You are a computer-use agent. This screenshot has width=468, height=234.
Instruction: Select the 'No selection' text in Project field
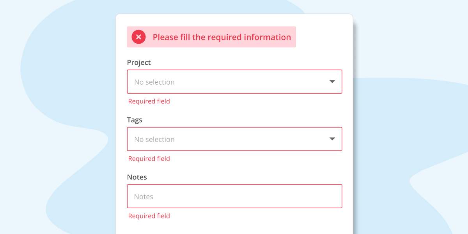tap(154, 82)
